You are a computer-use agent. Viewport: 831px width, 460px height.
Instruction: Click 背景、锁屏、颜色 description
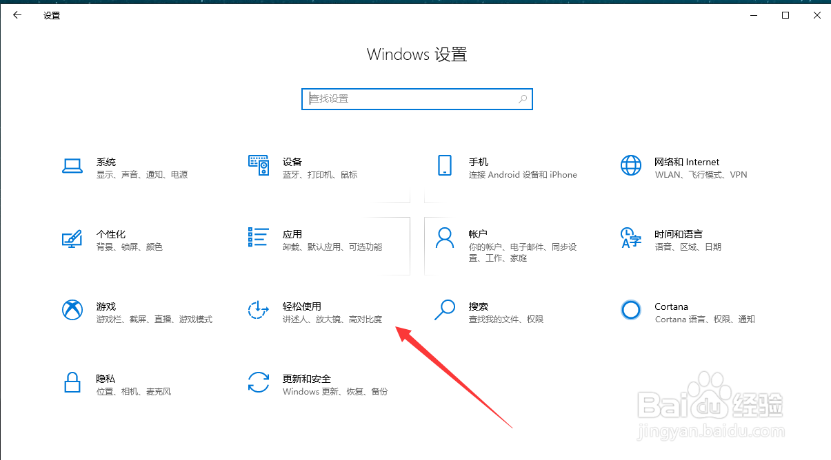[130, 247]
